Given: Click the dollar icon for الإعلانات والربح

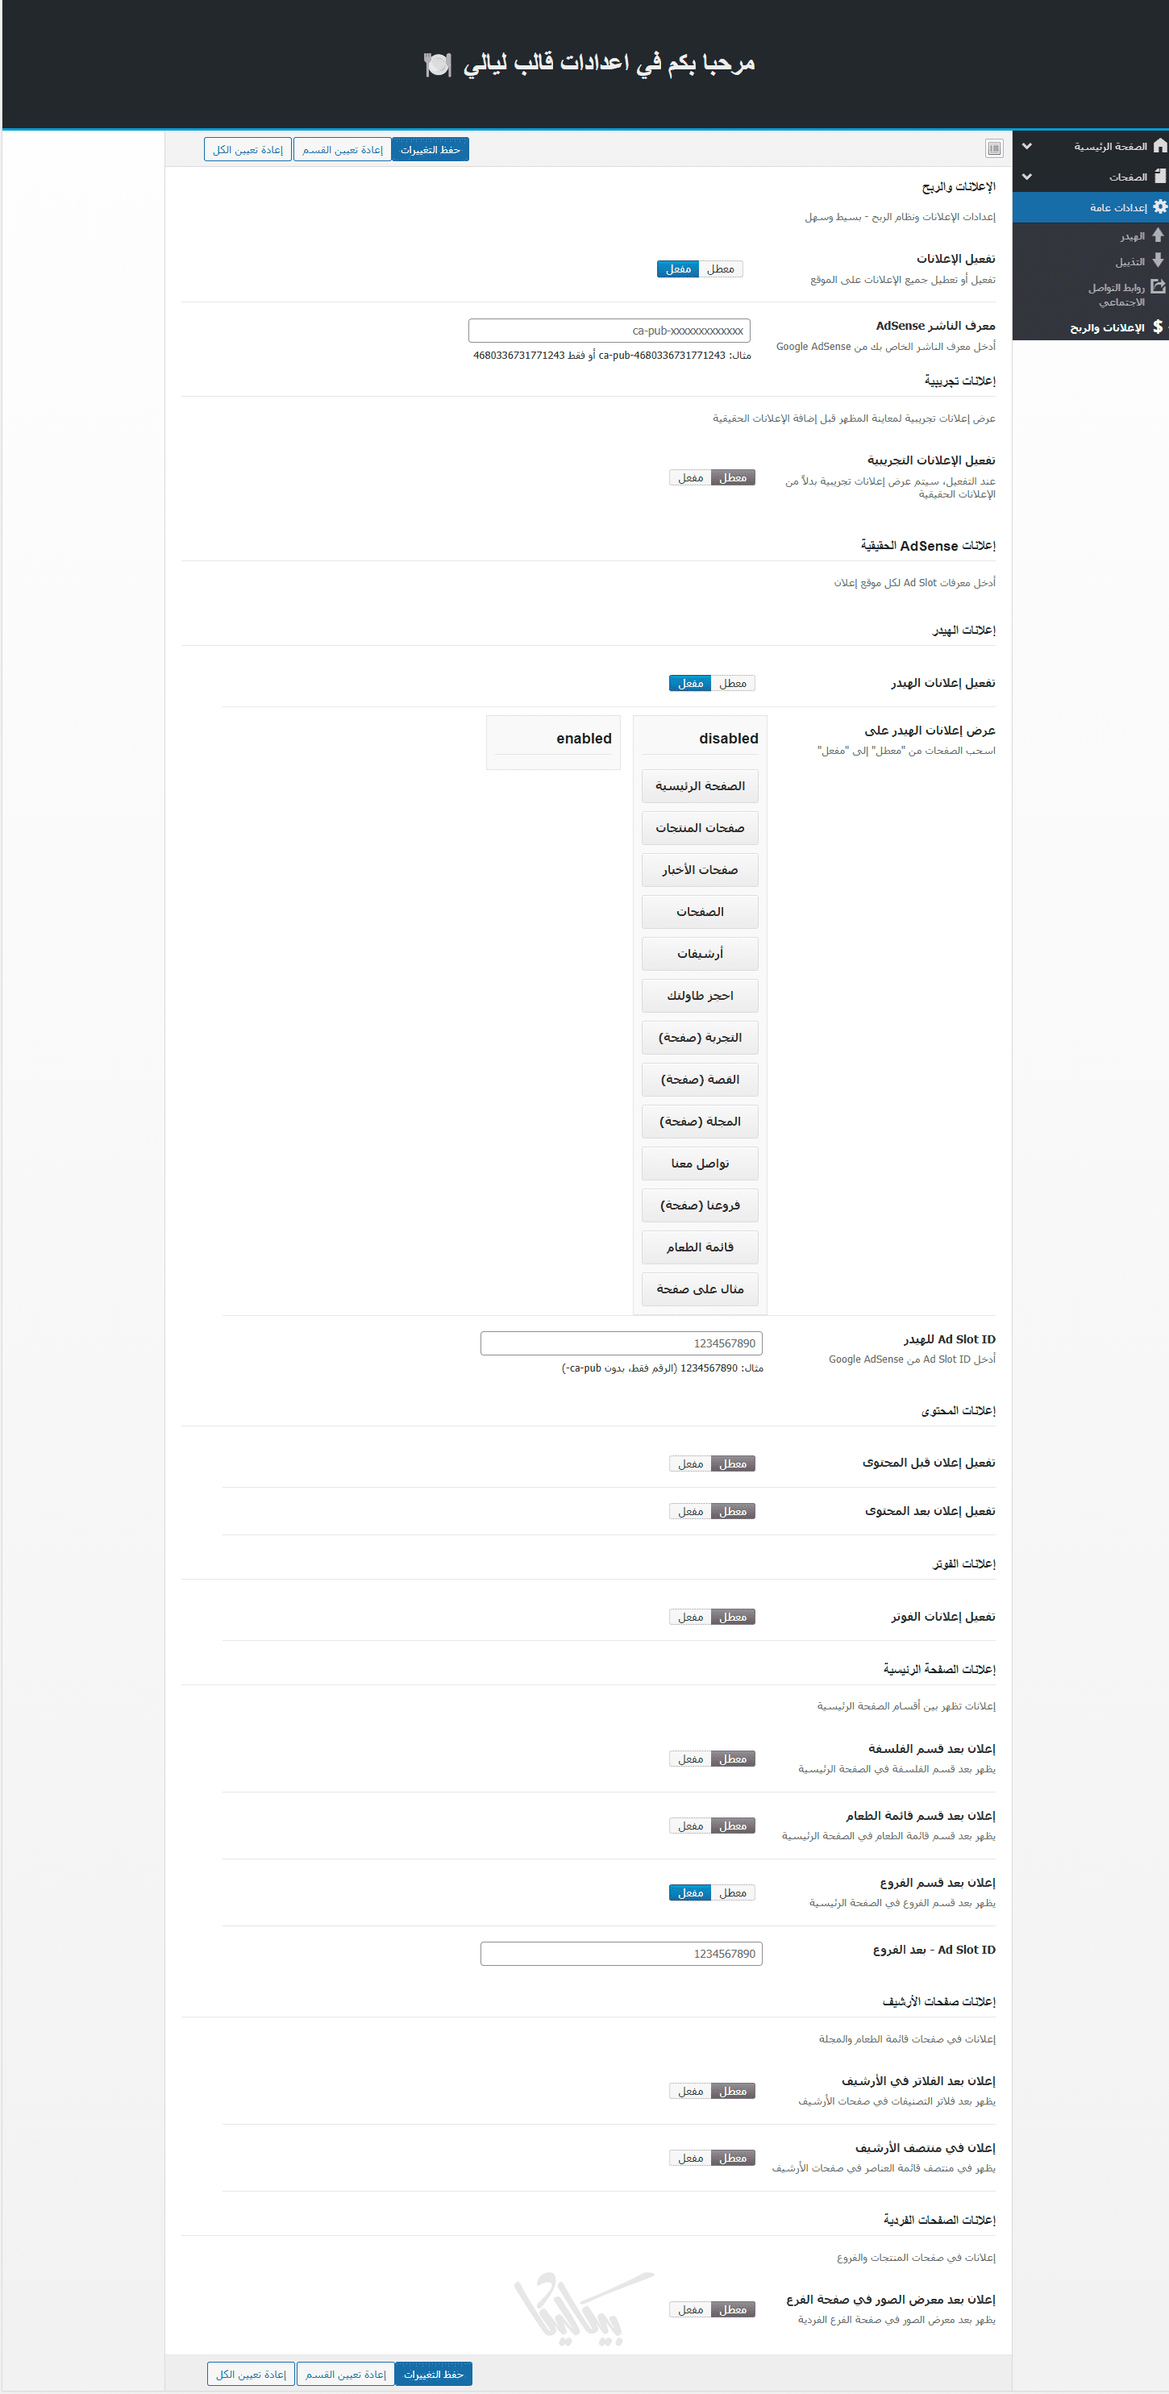Looking at the screenshot, I should pyautogui.click(x=1158, y=327).
